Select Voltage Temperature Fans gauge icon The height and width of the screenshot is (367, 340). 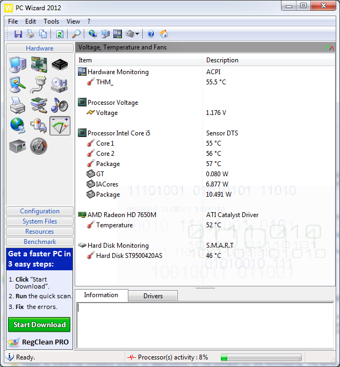pos(60,126)
